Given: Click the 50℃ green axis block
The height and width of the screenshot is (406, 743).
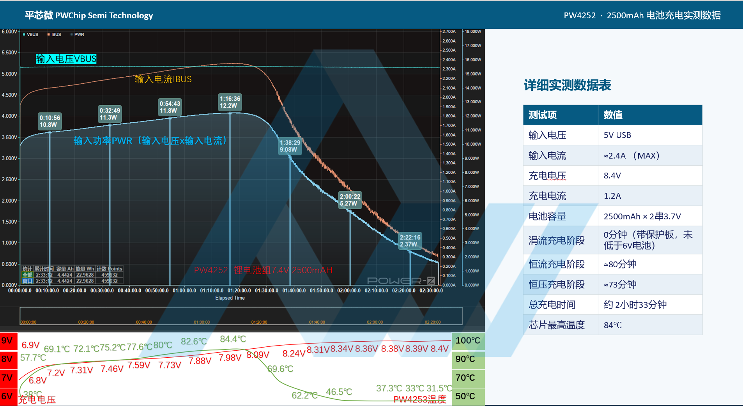Looking at the screenshot, I should click(468, 397).
